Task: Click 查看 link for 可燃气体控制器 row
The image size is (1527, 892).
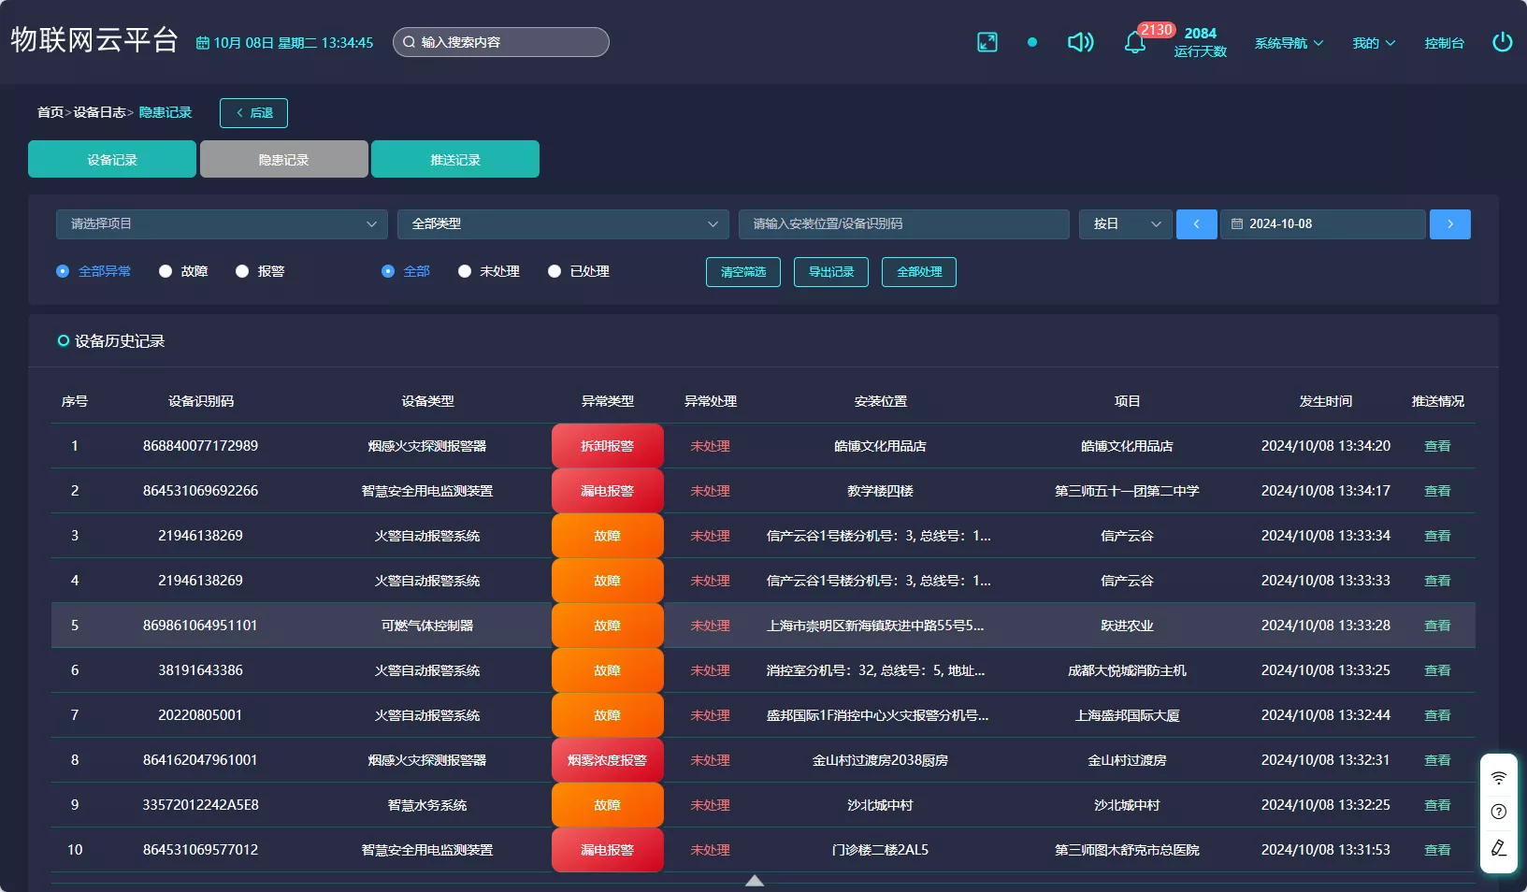Action: [1437, 626]
